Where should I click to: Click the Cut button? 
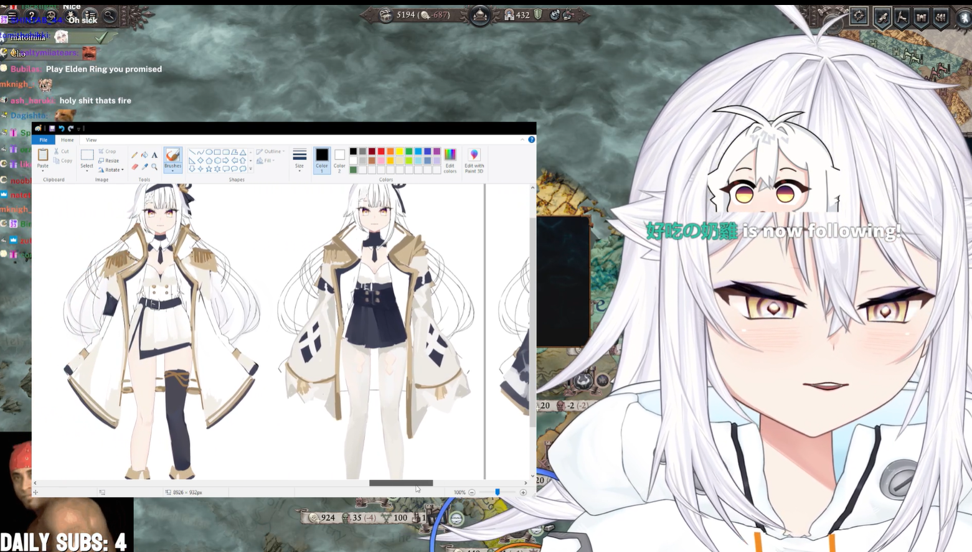coord(62,151)
